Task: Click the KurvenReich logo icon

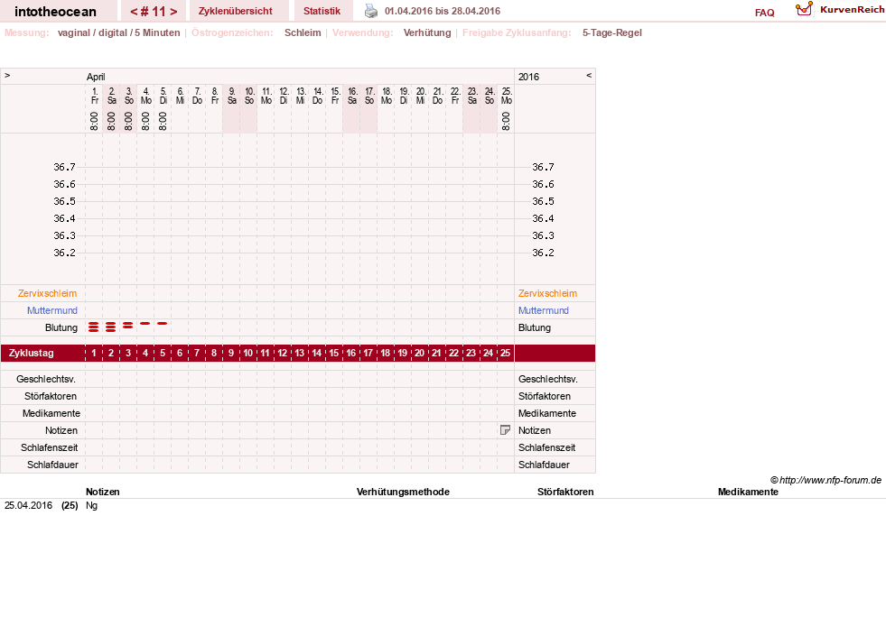Action: (x=804, y=9)
